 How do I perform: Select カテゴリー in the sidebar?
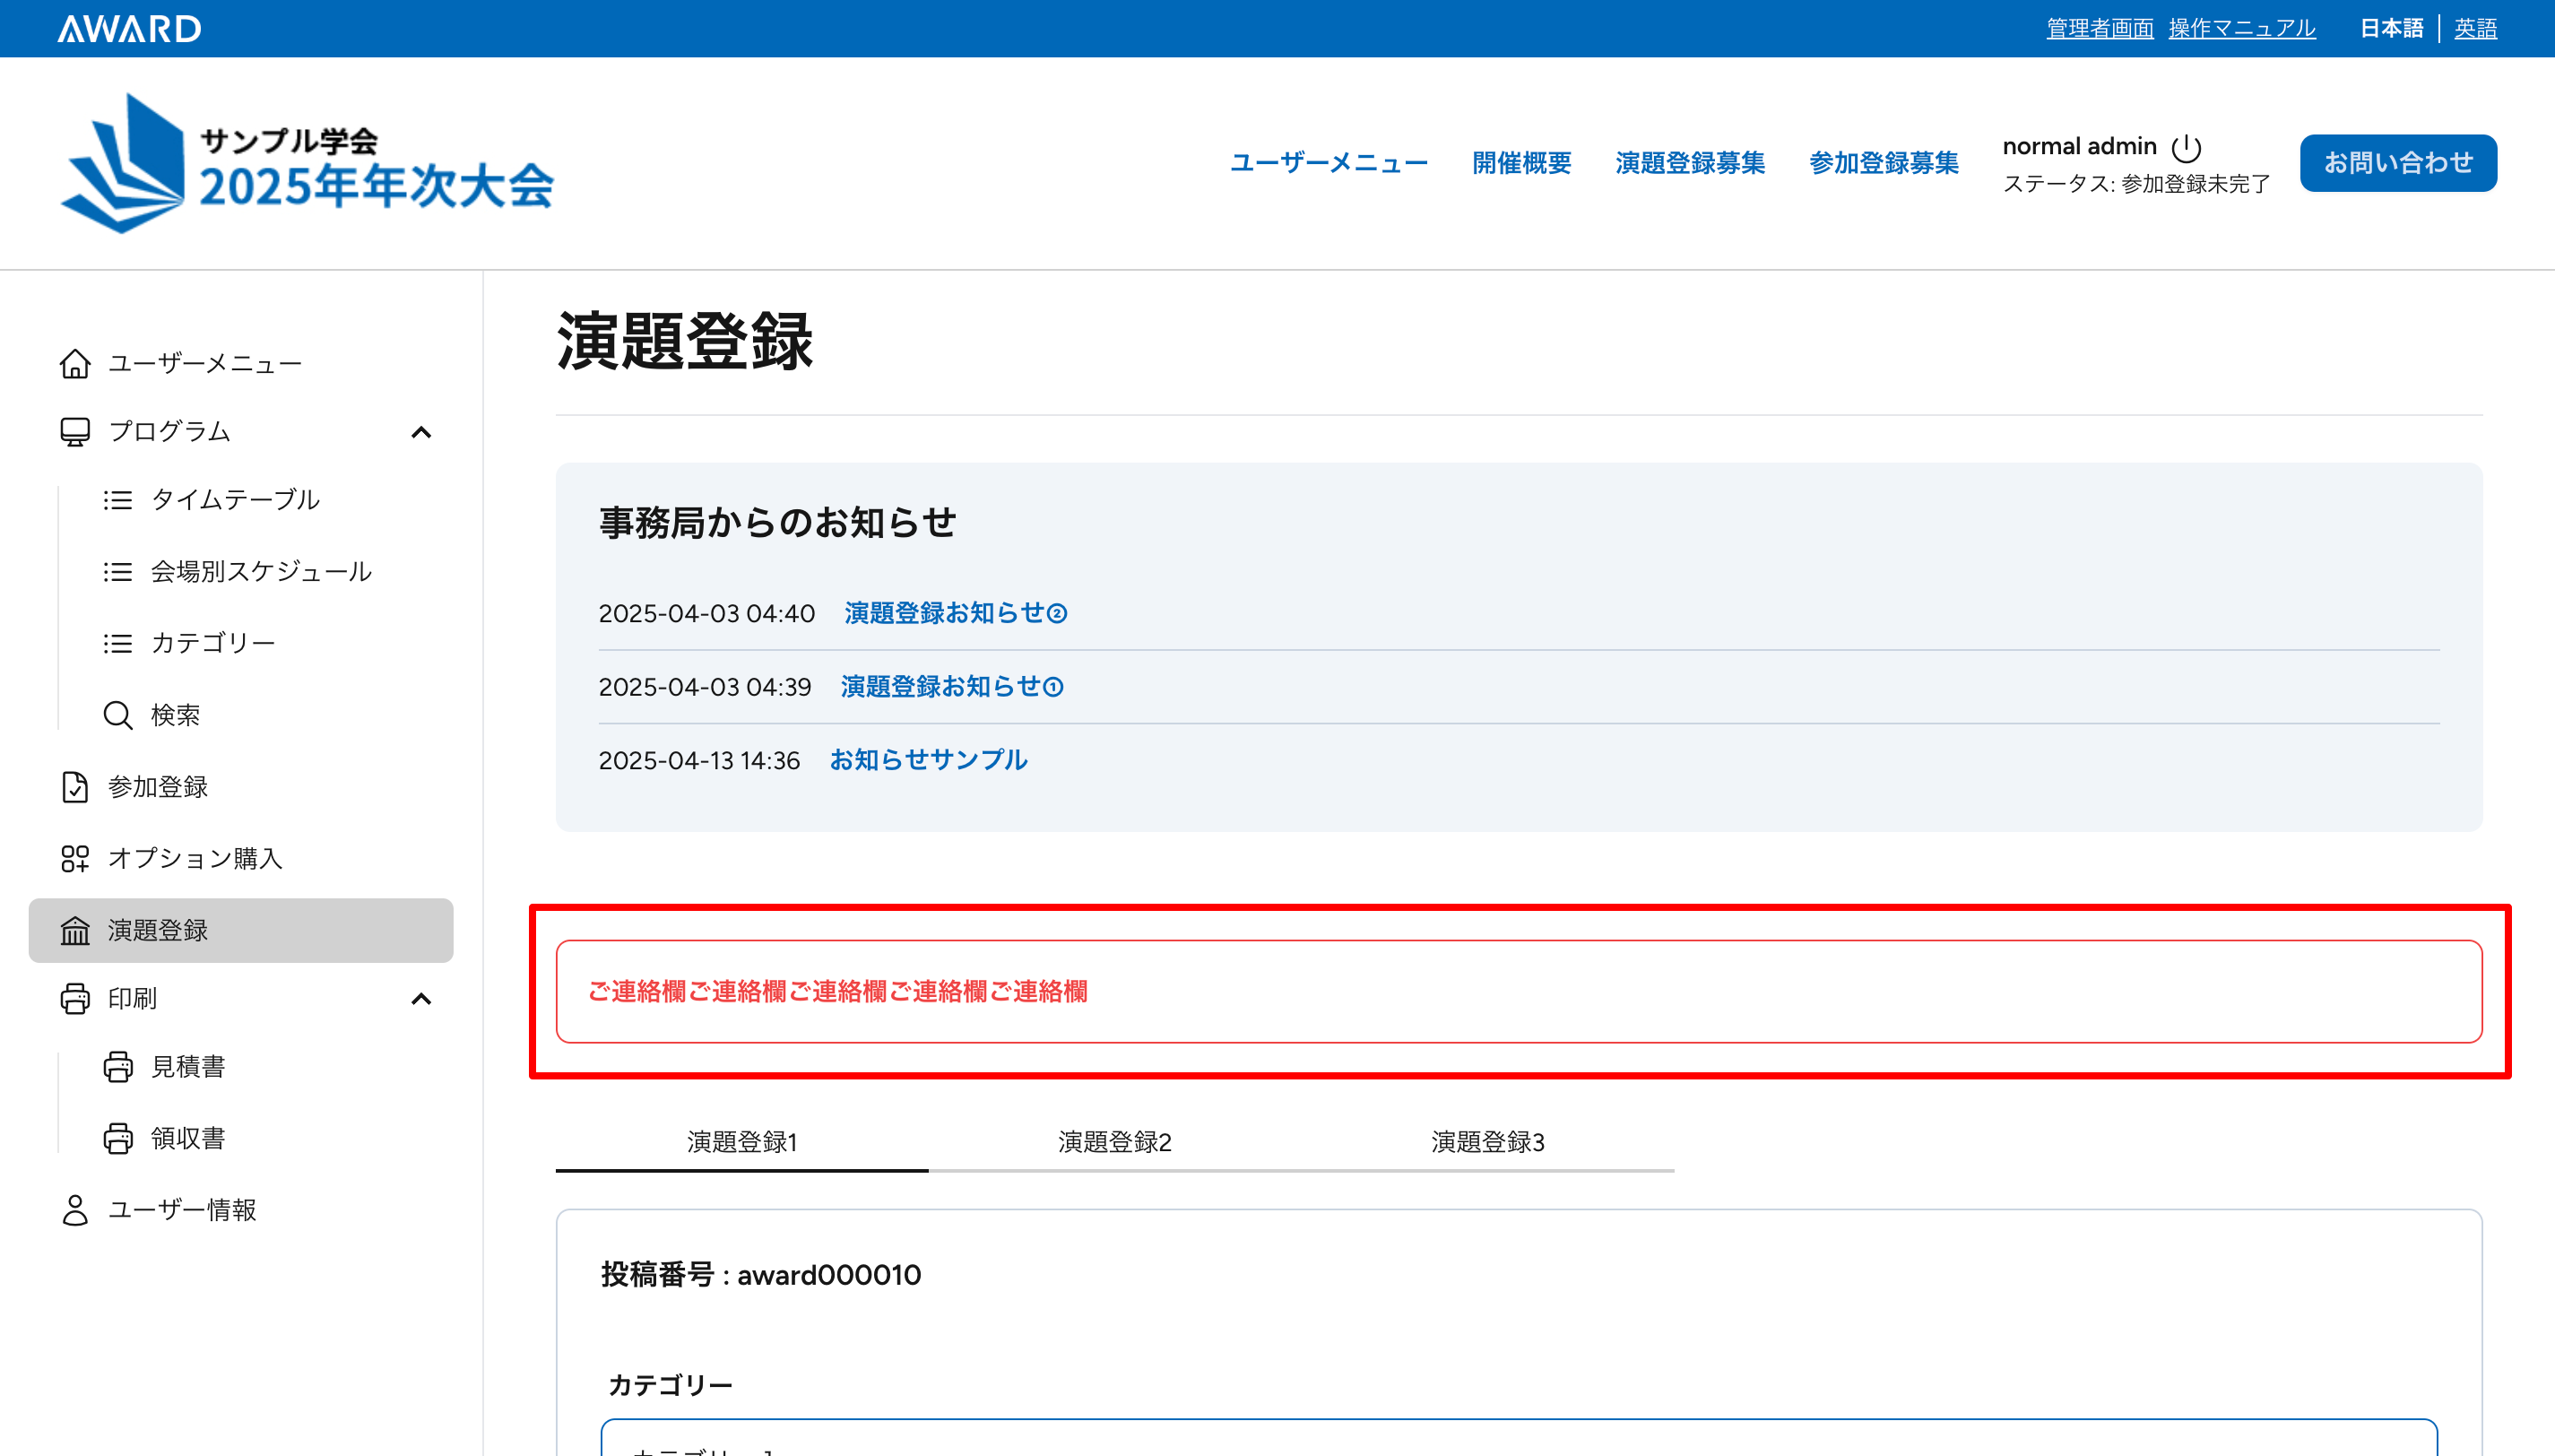(x=213, y=643)
